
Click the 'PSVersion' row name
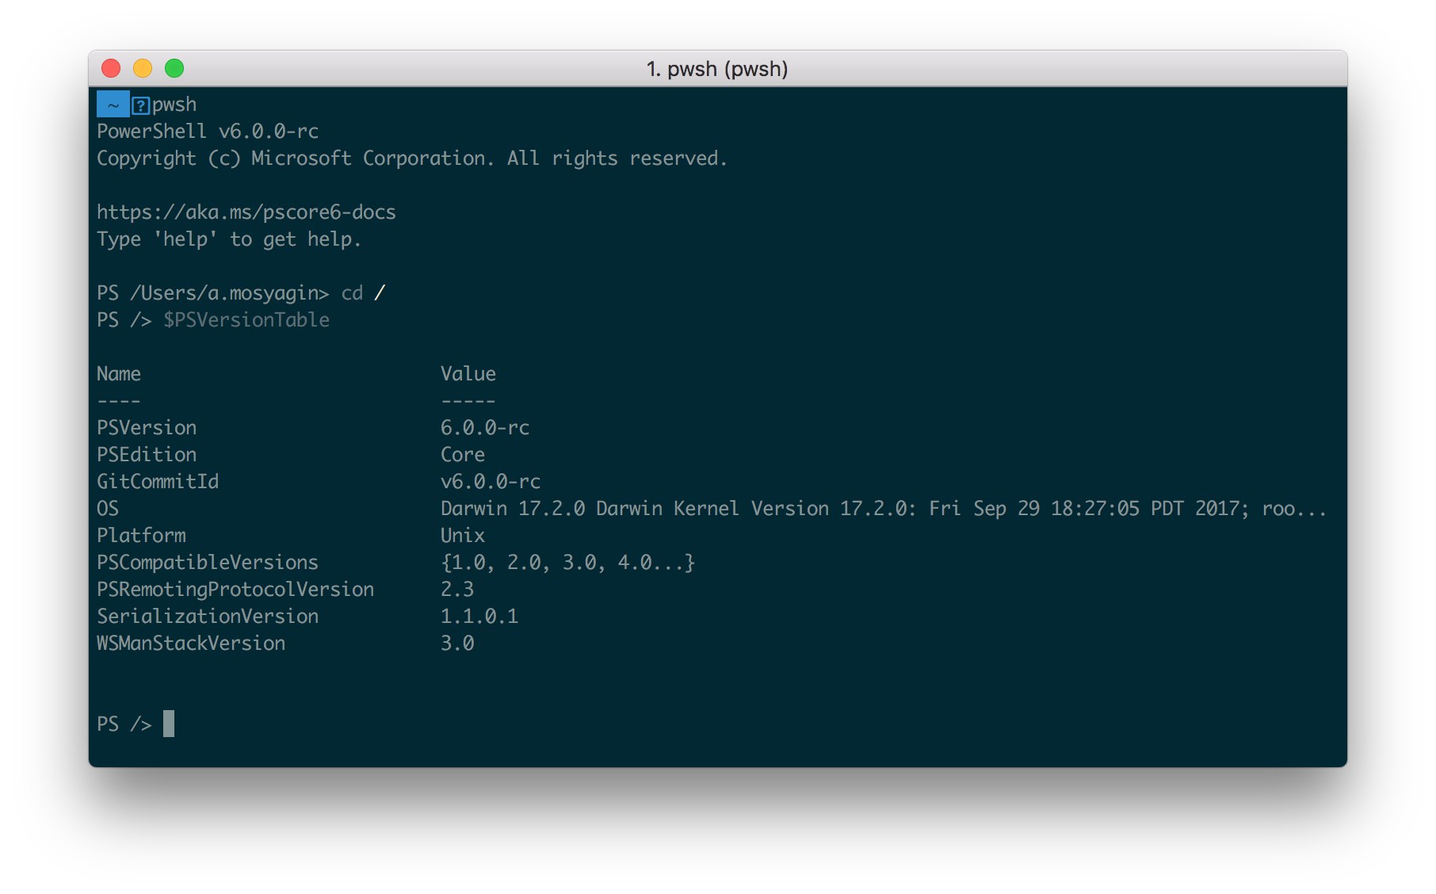(147, 428)
